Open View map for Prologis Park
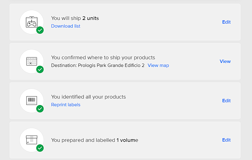Image resolution: width=252 pixels, height=160 pixels. (158, 65)
